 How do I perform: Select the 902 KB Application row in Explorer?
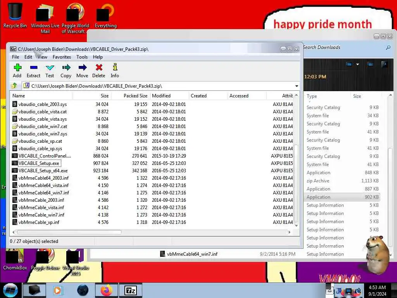[x=342, y=197]
